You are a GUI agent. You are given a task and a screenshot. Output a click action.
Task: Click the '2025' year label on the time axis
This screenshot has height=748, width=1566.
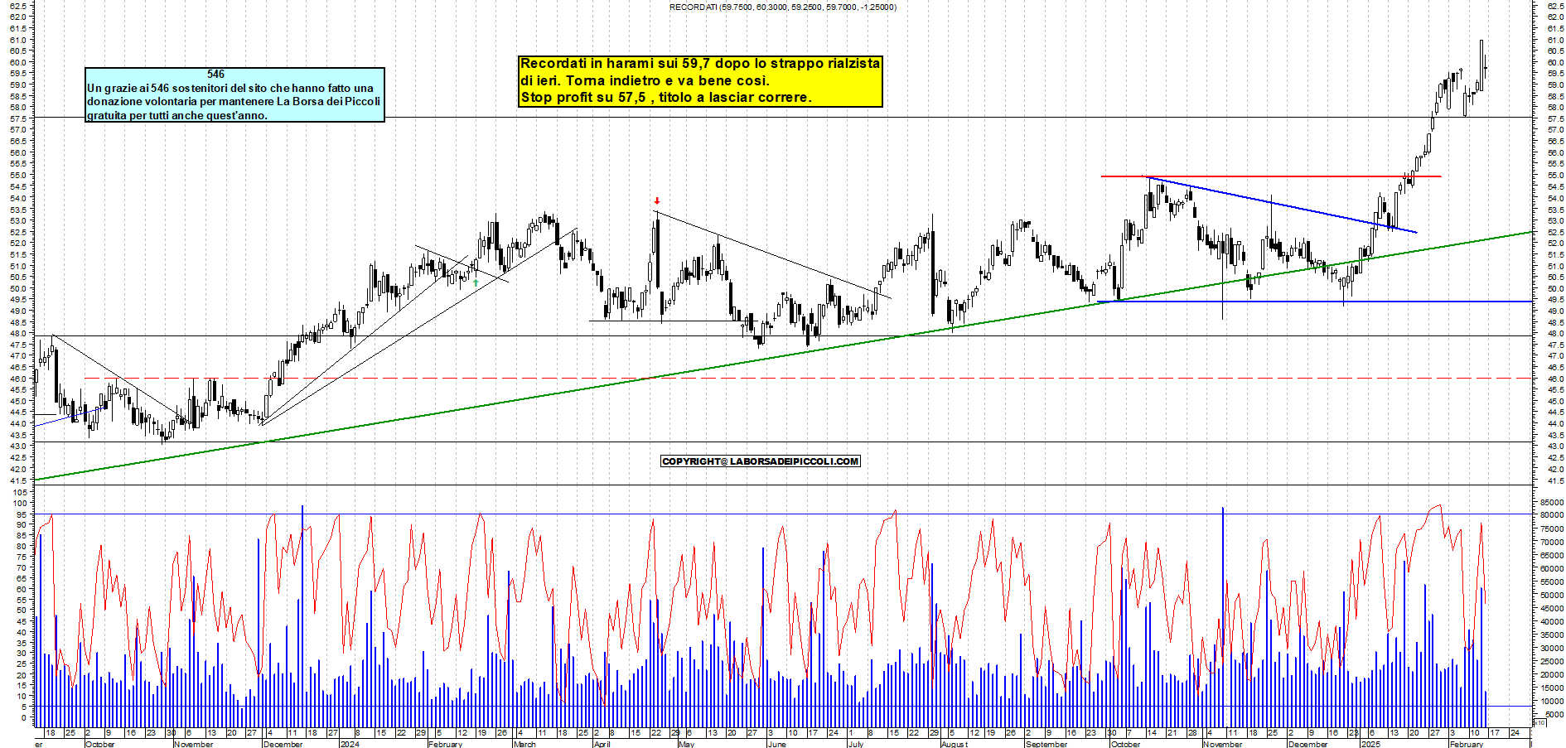(1370, 744)
